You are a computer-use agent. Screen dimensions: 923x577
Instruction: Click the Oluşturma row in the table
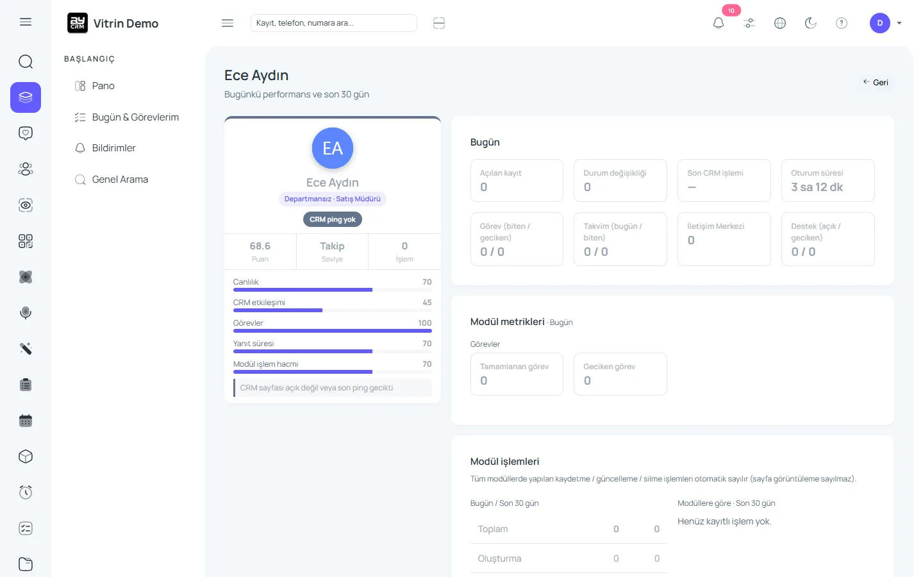[569, 558]
